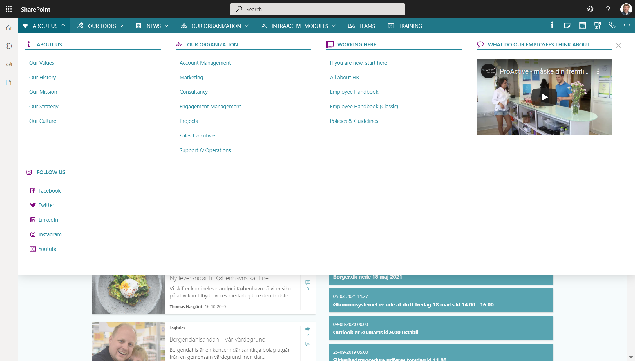Viewport: 635px width, 361px height.
Task: Open the SharePoint app launcher grid
Action: coord(9,9)
